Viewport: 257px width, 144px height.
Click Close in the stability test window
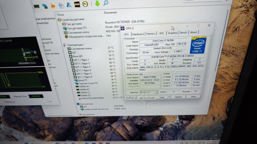point(49,101)
